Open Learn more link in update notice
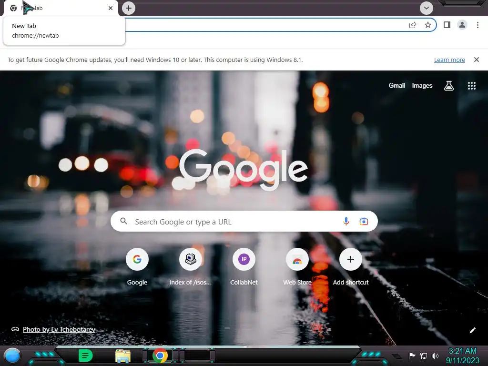 [449, 60]
